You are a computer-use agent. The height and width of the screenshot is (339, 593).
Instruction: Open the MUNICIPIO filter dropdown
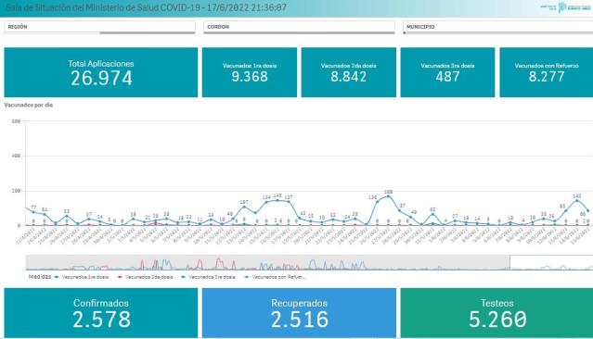click(497, 27)
